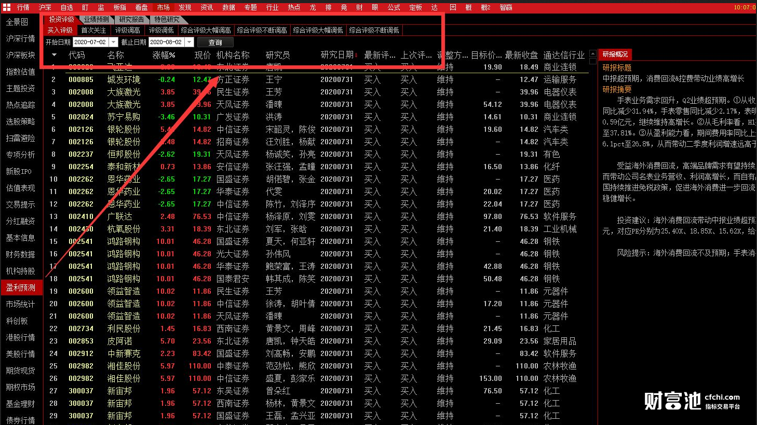Open the 定板 top menu
757x425 pixels.
coord(415,7)
